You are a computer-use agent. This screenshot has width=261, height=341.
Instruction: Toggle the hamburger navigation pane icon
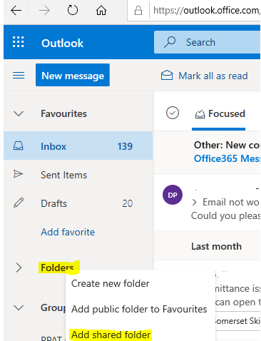(19, 76)
